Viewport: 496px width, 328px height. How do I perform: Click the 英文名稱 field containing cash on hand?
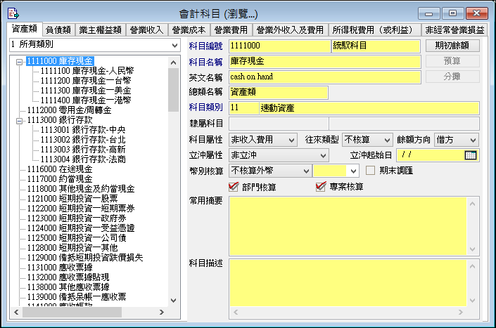[x=324, y=77]
